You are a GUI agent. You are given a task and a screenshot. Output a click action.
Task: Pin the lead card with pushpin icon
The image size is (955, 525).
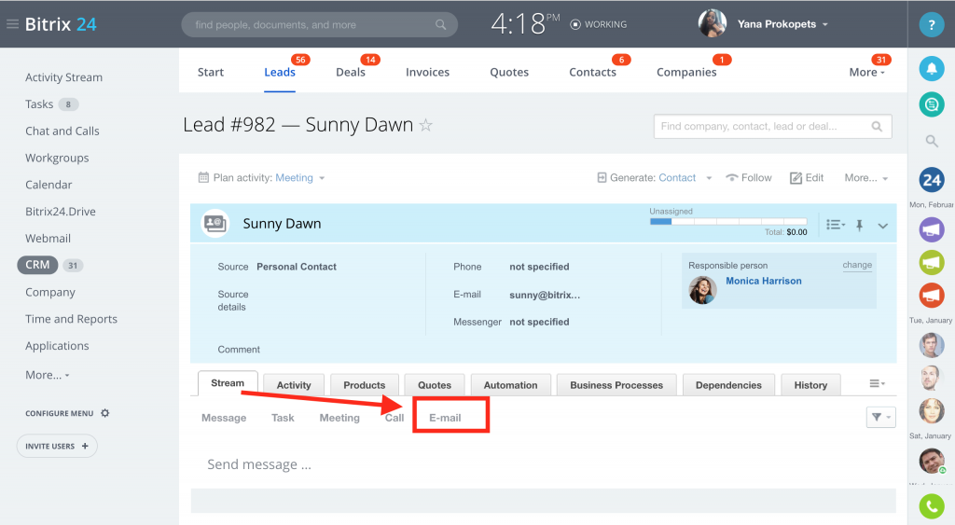tap(859, 226)
